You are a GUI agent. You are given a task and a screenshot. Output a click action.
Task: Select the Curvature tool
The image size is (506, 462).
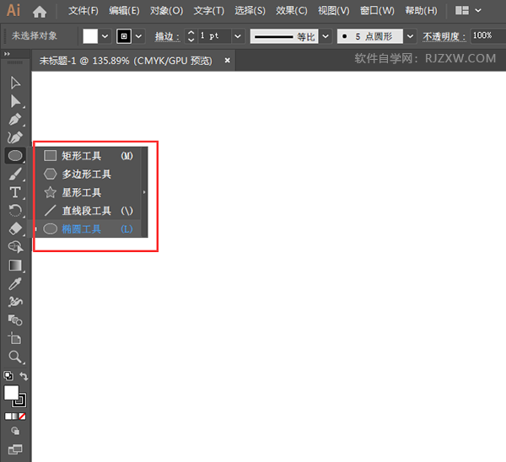click(x=15, y=137)
